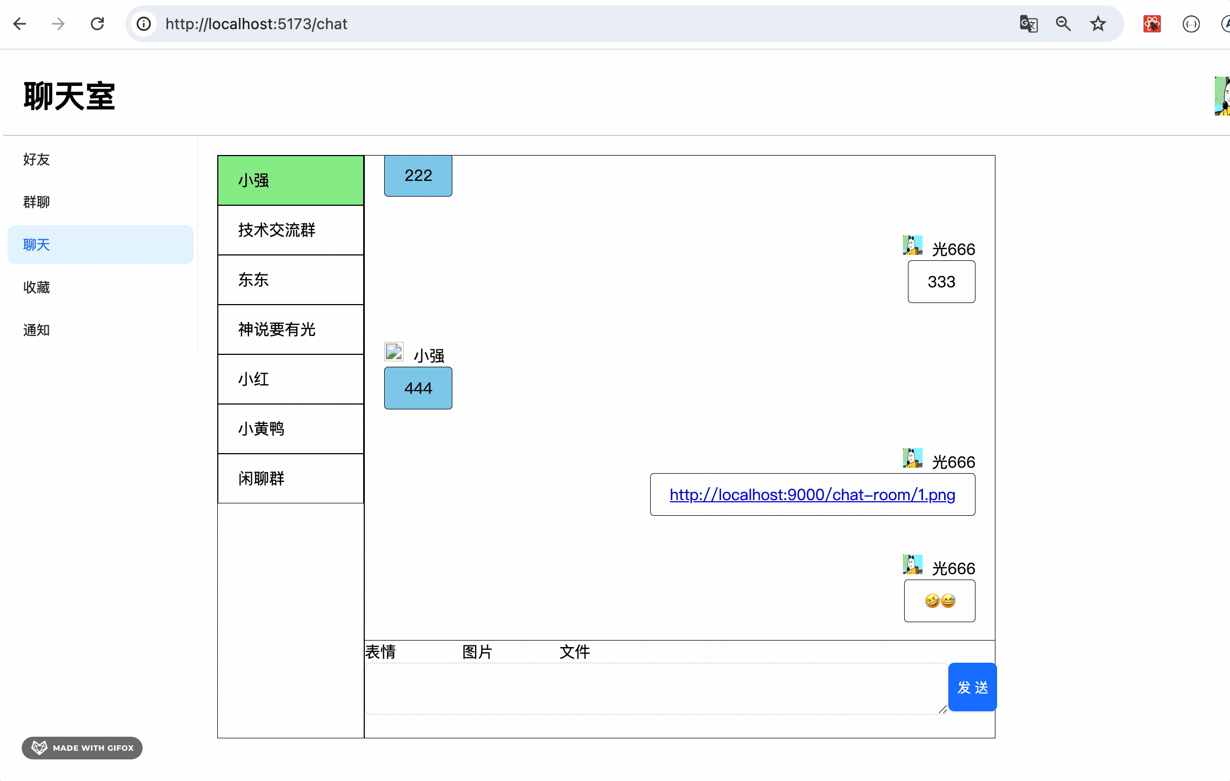Click the zoom magnifier icon
Viewport: 1230px width, 781px height.
[x=1063, y=24]
